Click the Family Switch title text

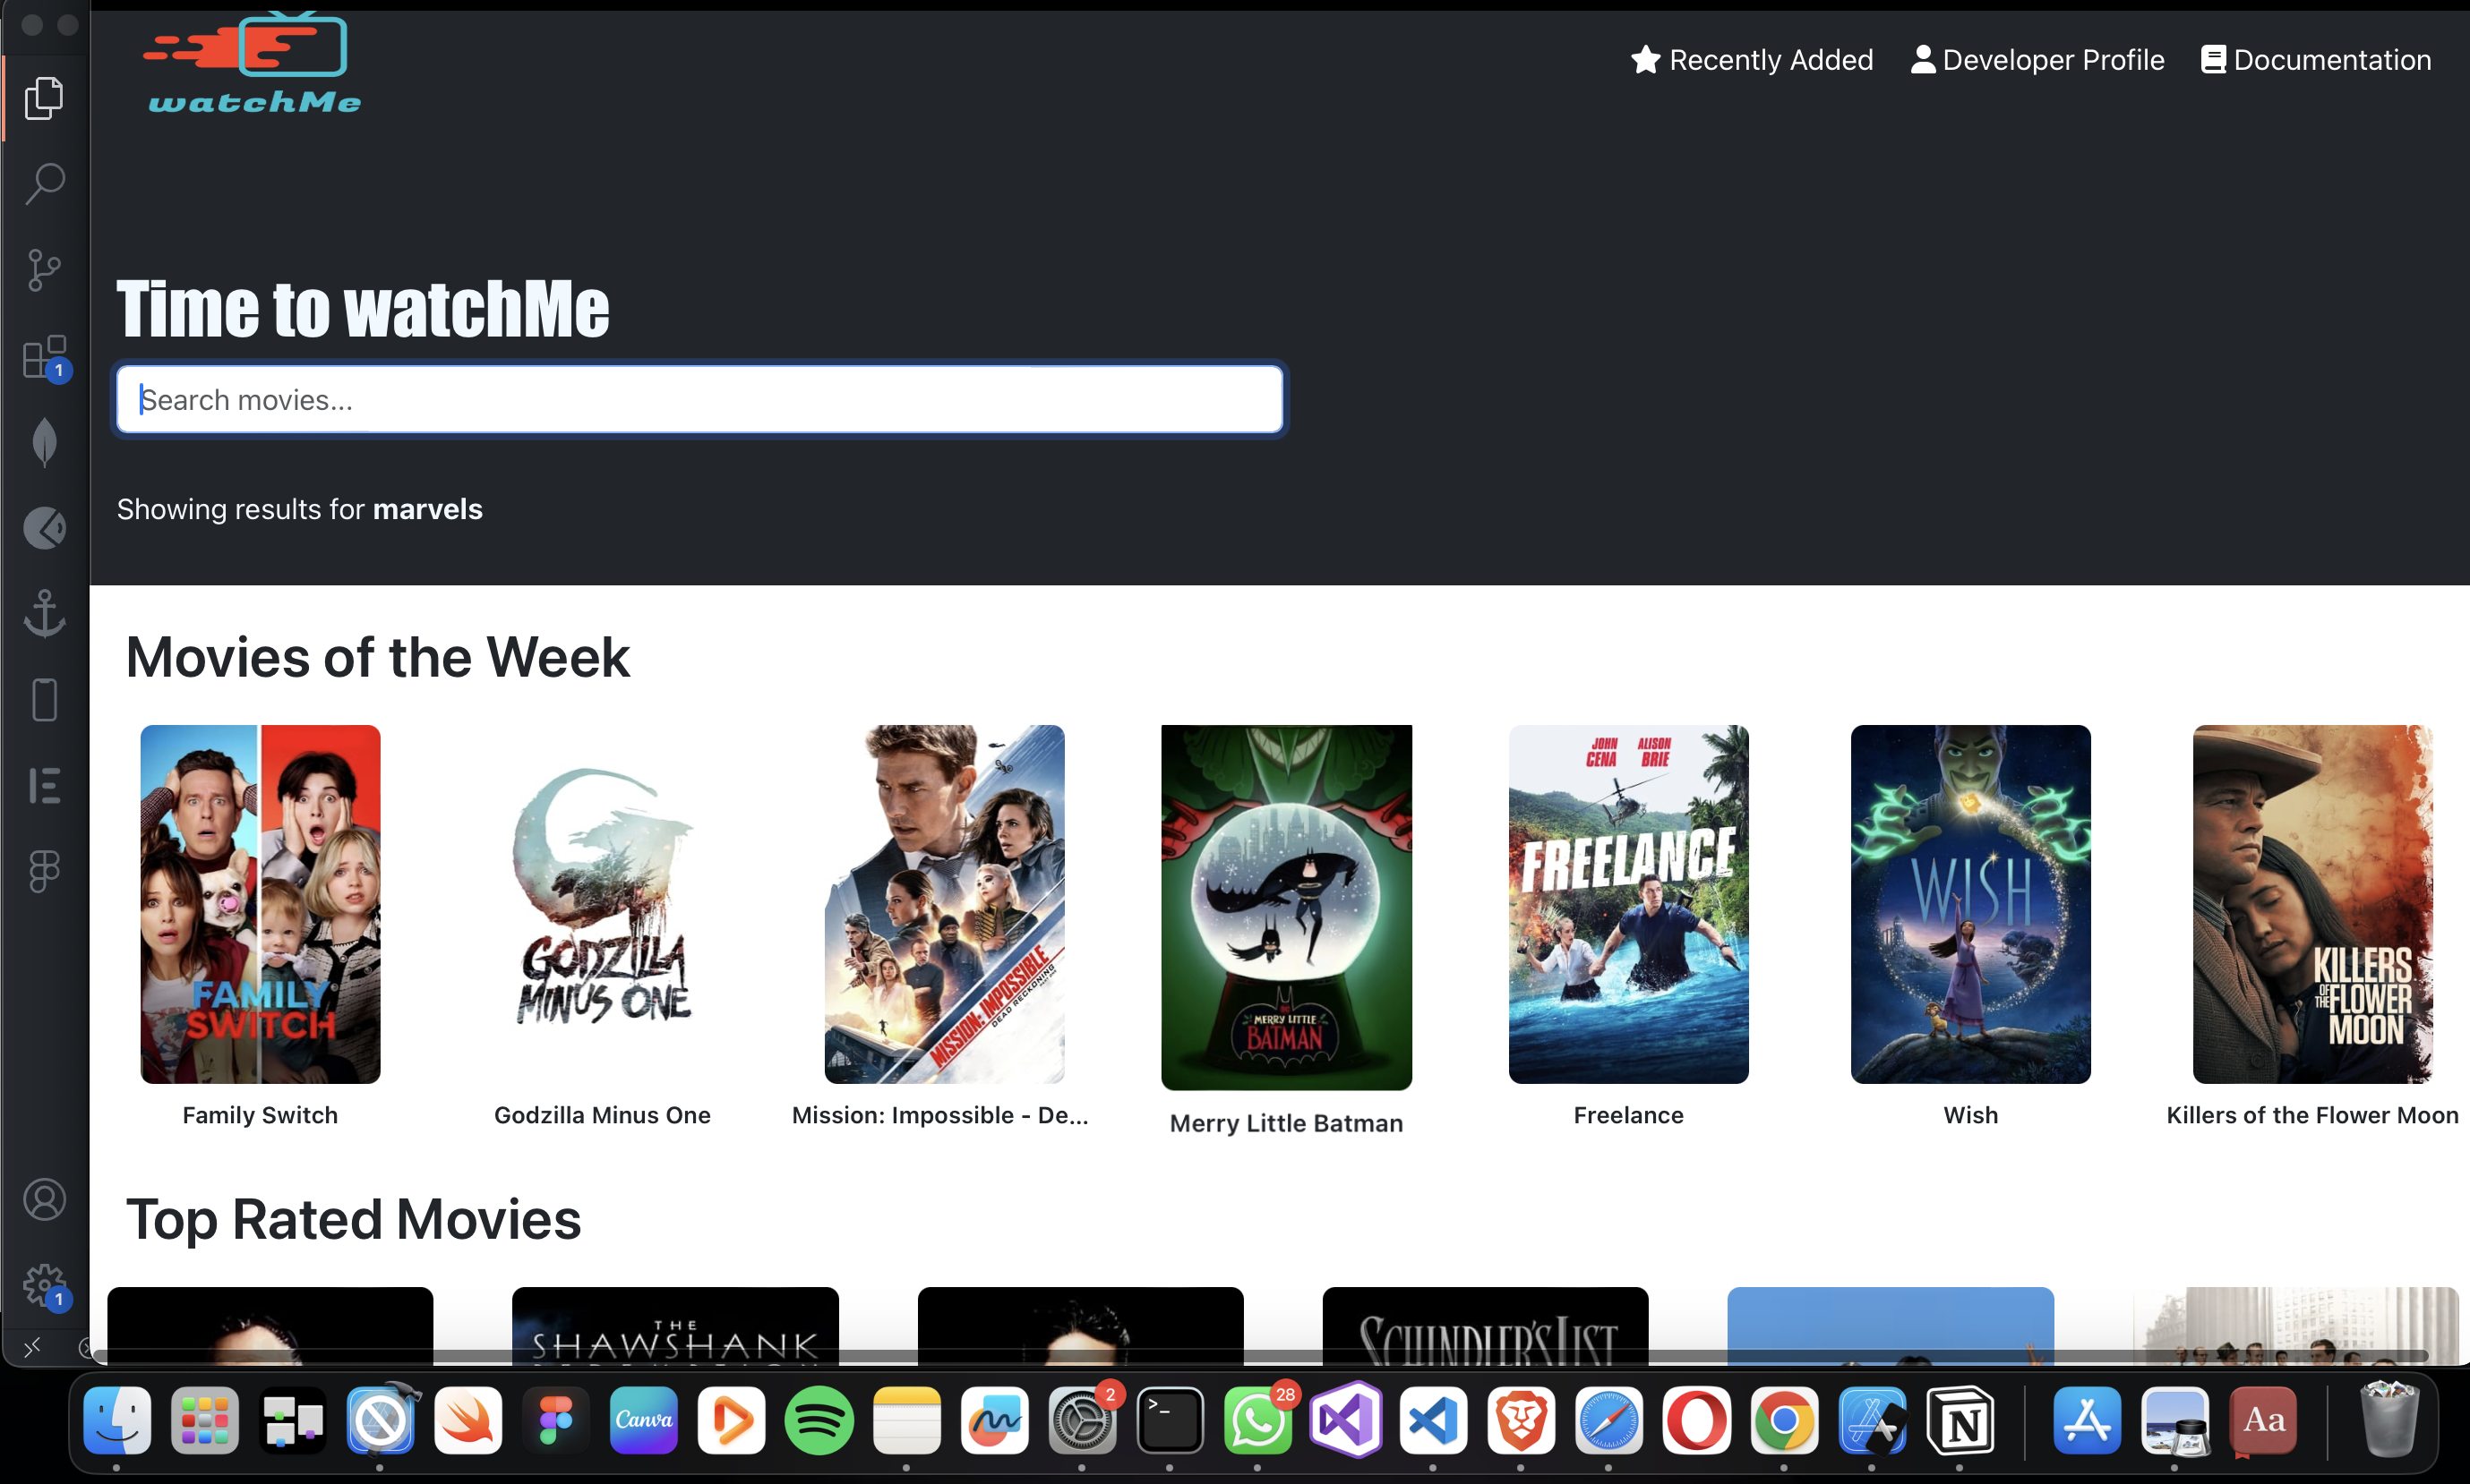[x=260, y=1115]
